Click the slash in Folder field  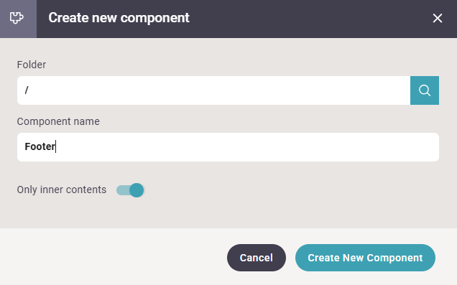point(27,90)
